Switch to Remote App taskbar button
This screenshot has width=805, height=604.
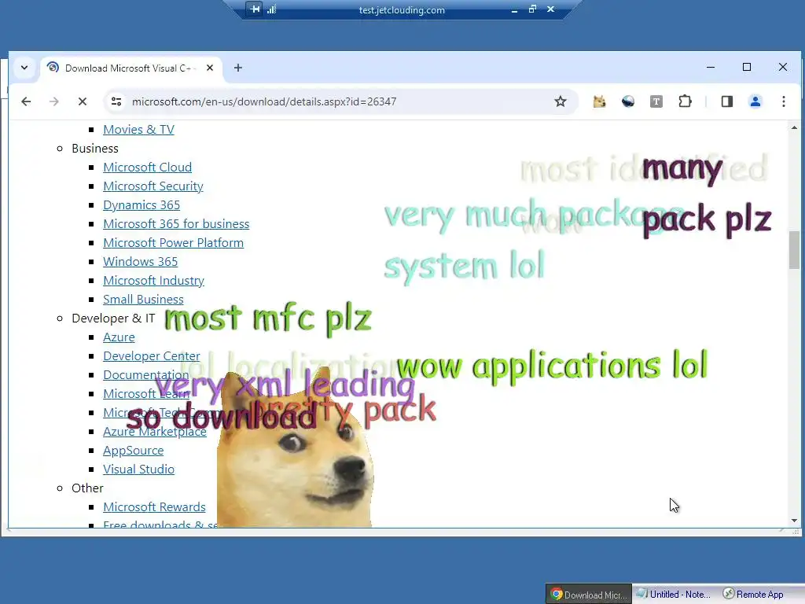(754, 595)
